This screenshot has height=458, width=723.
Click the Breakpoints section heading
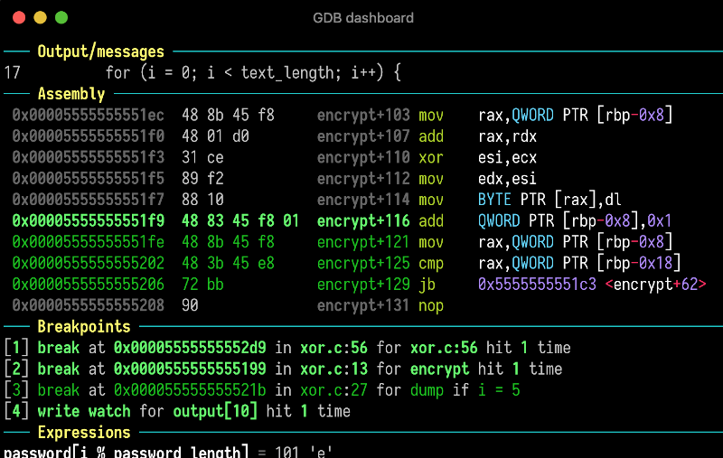coord(83,327)
